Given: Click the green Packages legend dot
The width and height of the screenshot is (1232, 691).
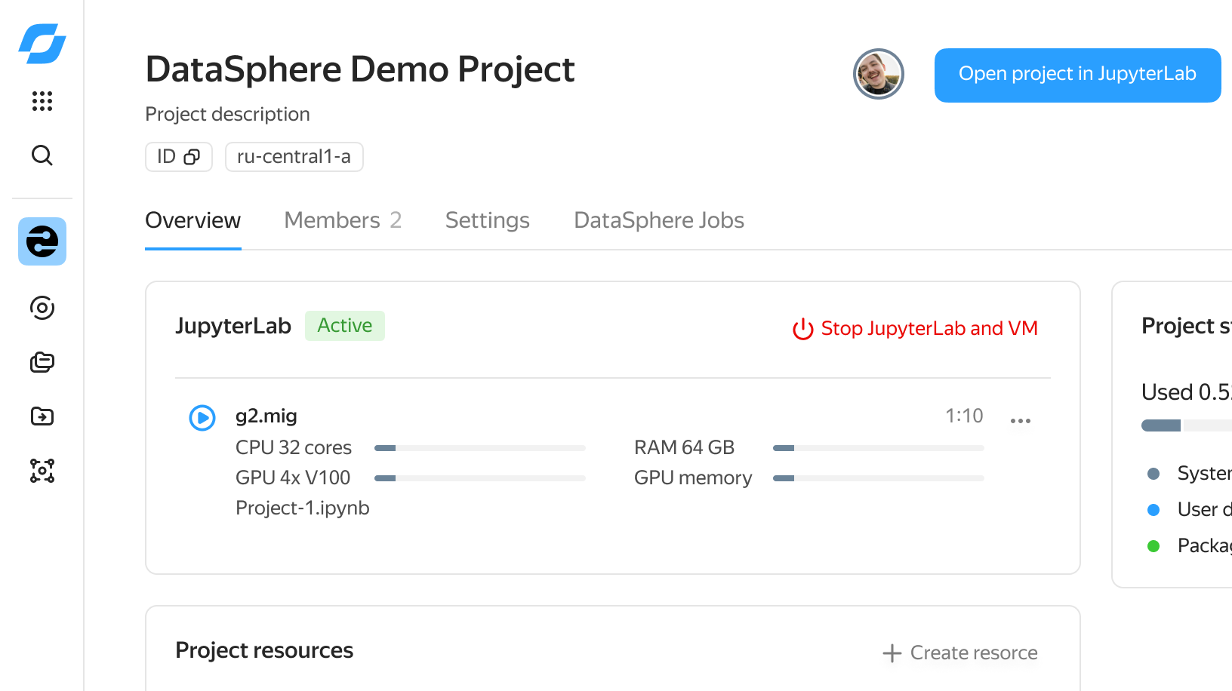Looking at the screenshot, I should coord(1153,546).
